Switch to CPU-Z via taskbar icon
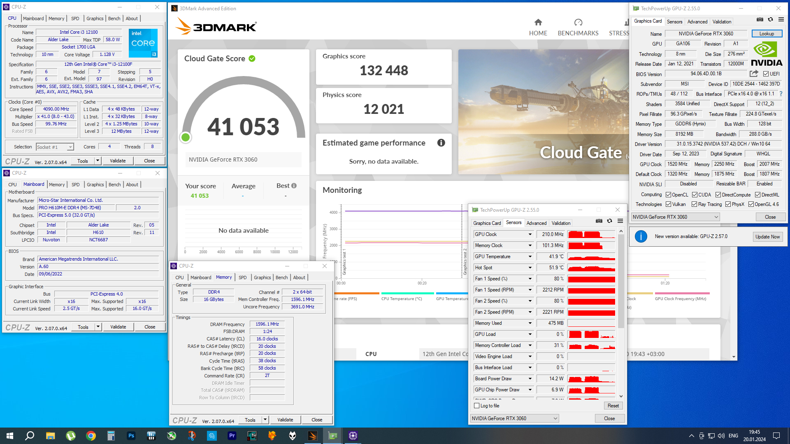This screenshot has height=444, width=790. pos(353,436)
